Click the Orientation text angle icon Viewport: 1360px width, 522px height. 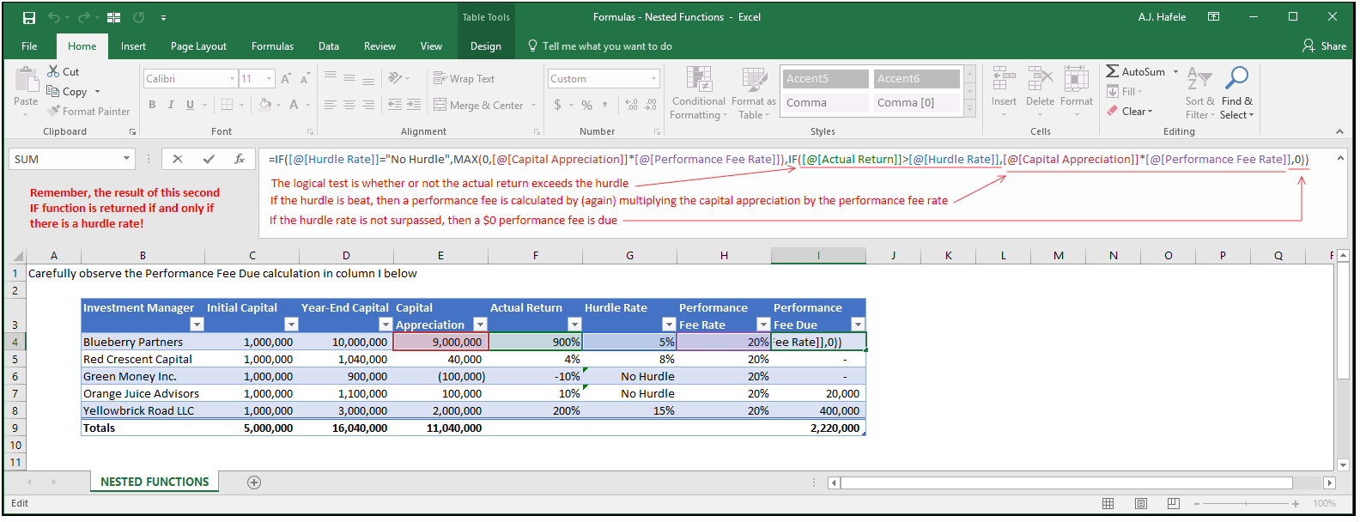(395, 78)
